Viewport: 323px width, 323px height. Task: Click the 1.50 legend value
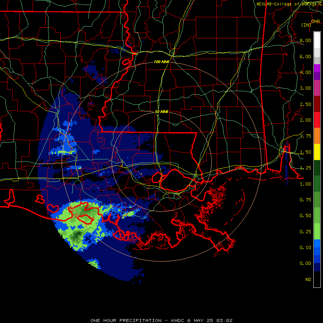305,152
